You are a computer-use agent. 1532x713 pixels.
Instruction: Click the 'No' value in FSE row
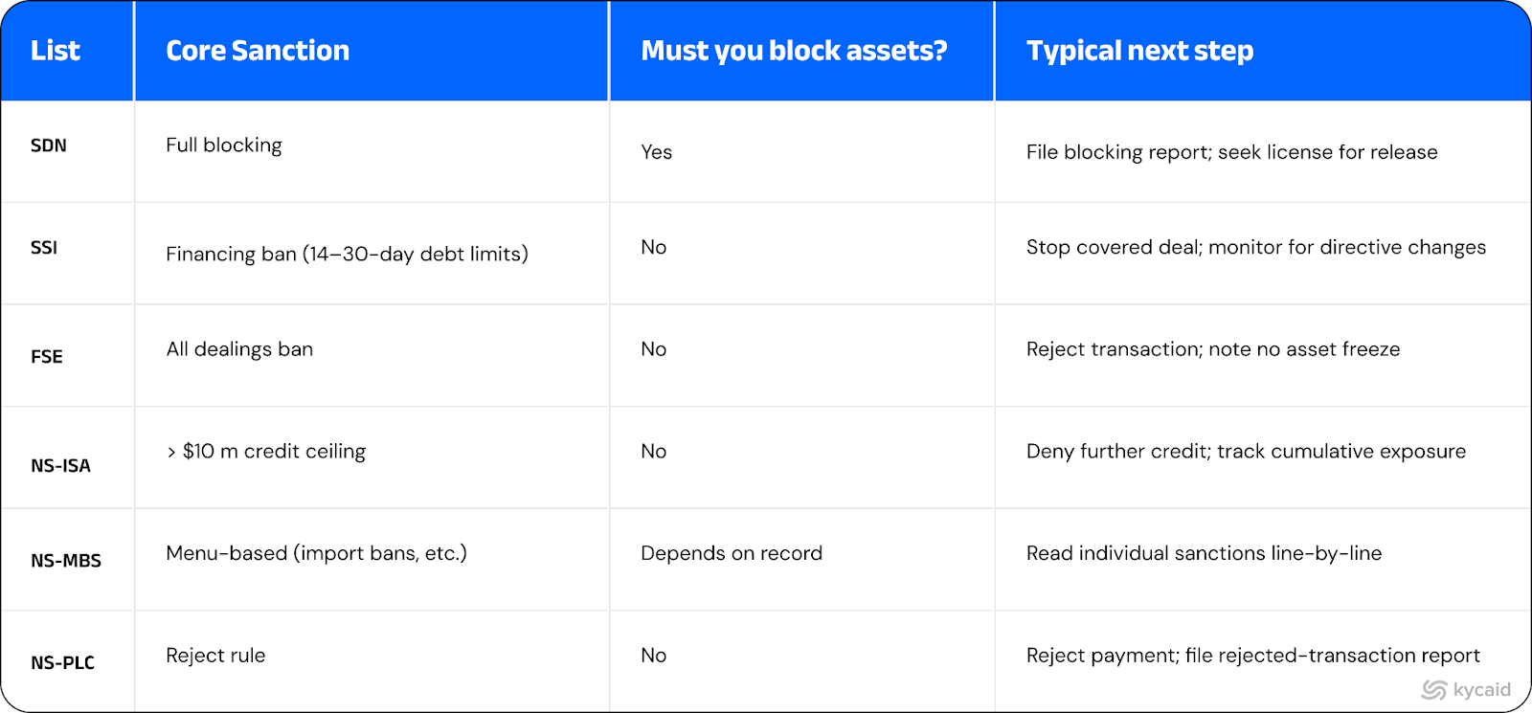coord(654,349)
